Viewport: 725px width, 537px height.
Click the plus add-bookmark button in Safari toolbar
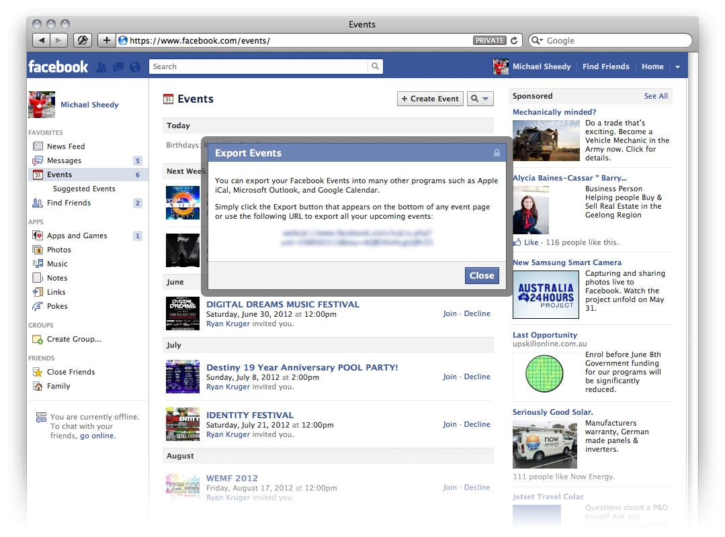(x=106, y=40)
